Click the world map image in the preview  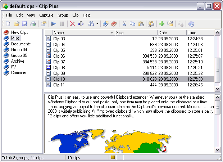110,141
